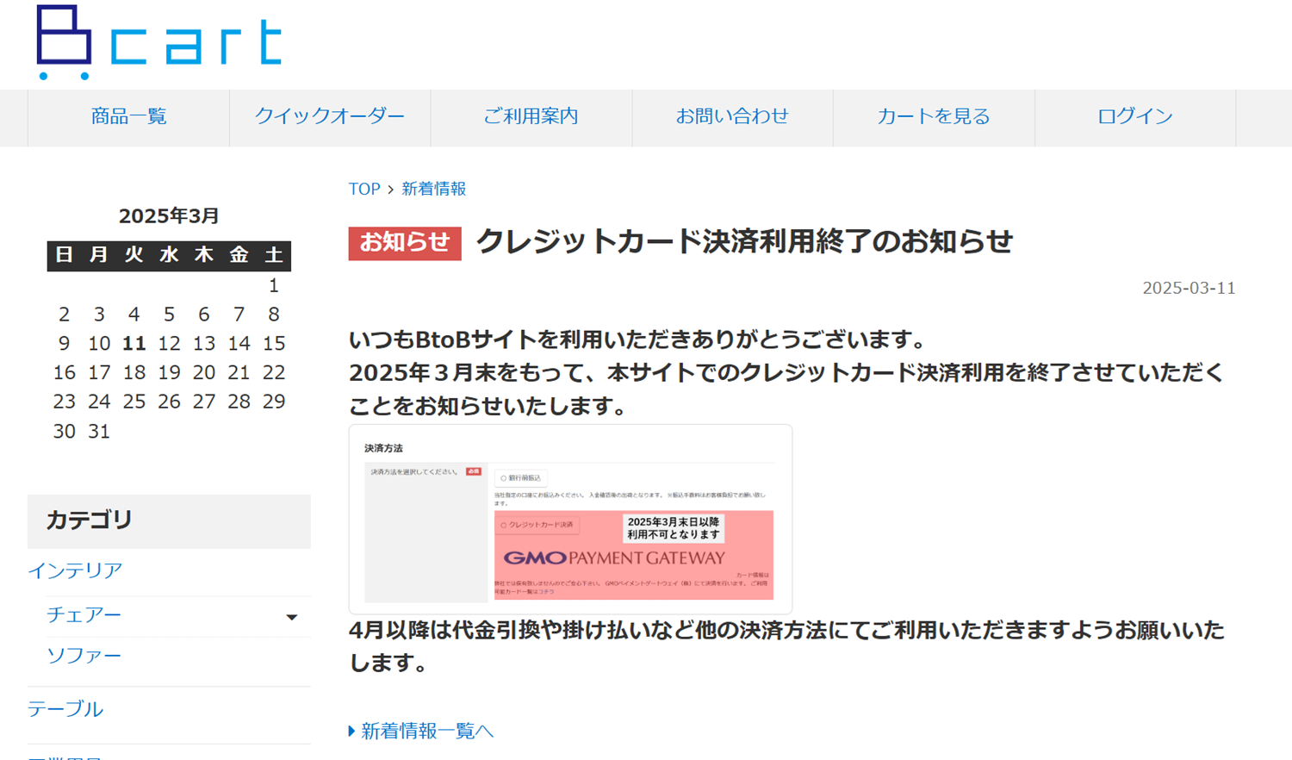Open the クイックオーダー menu item
This screenshot has height=760, width=1292.
(330, 116)
